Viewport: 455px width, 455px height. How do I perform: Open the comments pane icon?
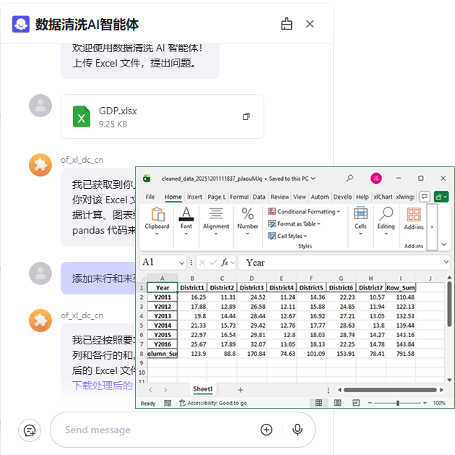[425, 197]
